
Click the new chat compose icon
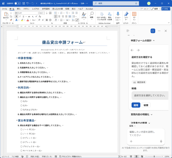coord(153,31)
